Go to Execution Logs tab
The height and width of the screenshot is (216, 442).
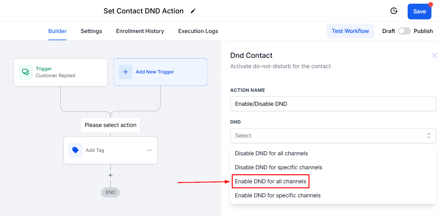point(198,31)
